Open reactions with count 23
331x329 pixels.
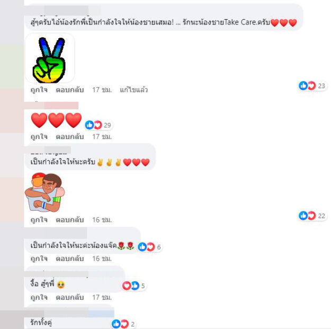pos(312,85)
